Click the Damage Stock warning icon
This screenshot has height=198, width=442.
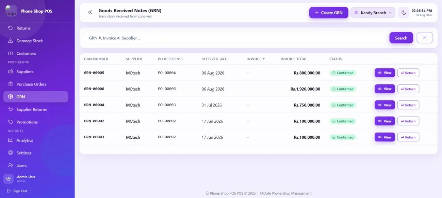click(x=11, y=41)
